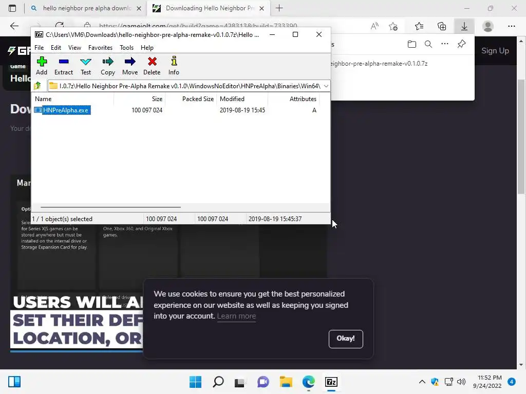Select the Move toolbar icon
This screenshot has width=526, height=394.
[x=130, y=66]
